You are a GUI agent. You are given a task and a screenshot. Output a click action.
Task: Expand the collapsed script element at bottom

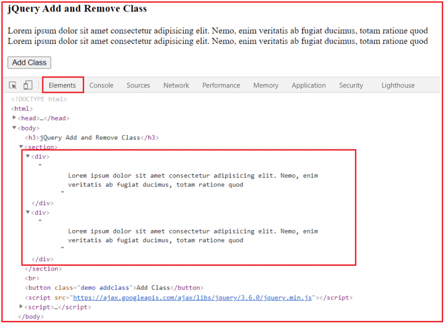tap(21, 306)
